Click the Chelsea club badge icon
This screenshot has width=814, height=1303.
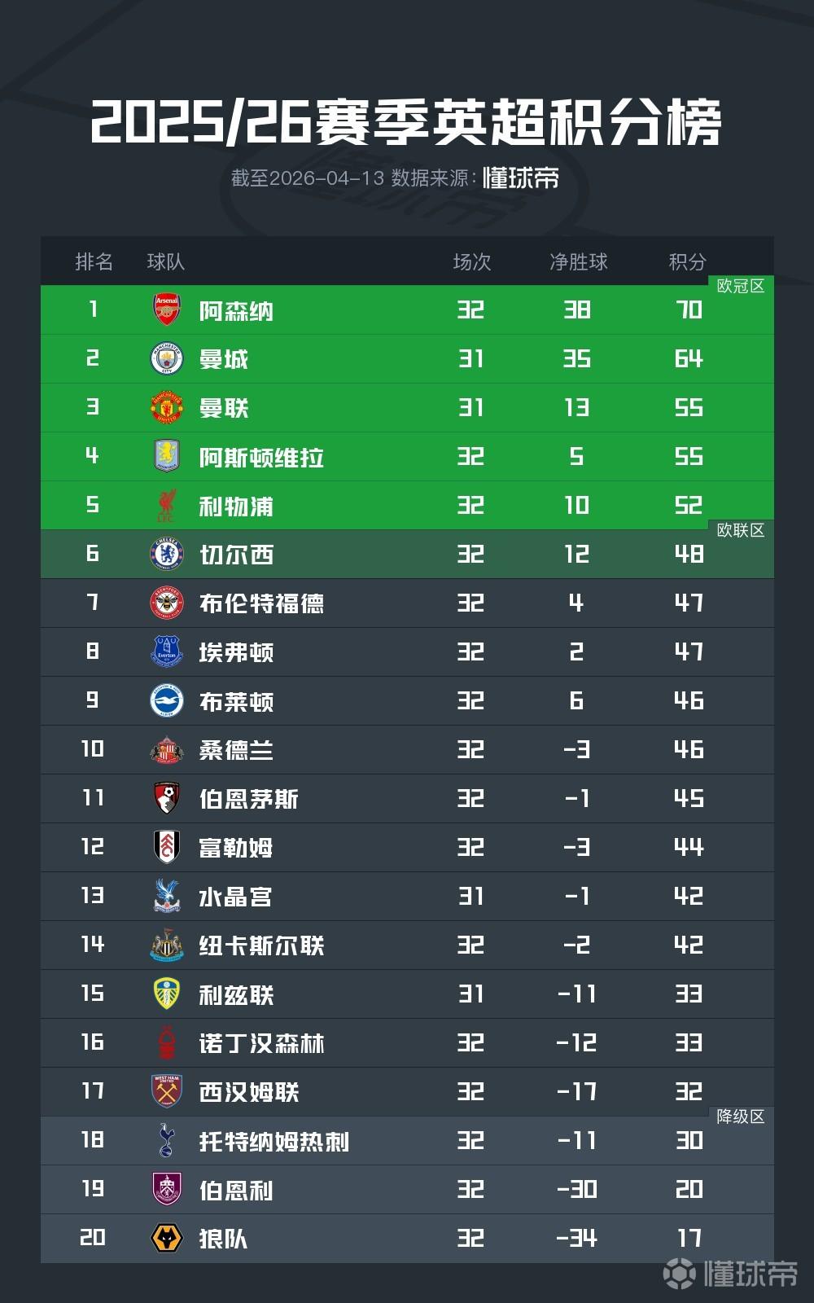coord(167,555)
